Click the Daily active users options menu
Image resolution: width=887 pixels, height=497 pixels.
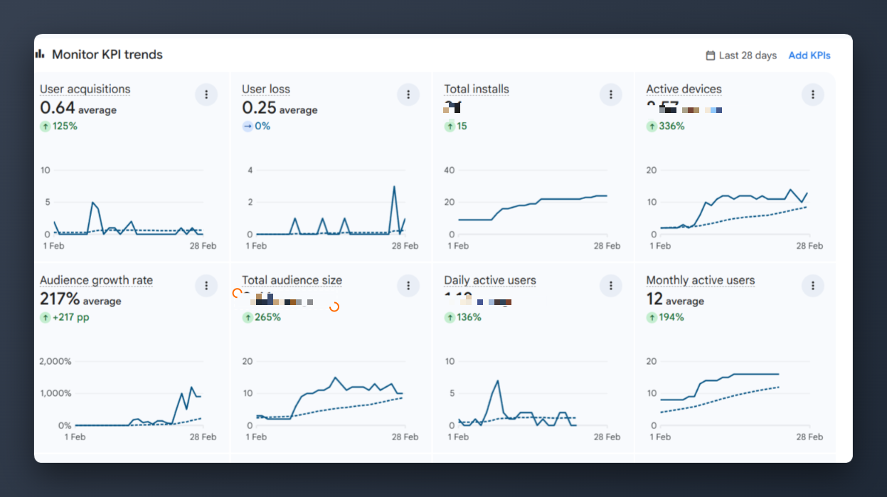[610, 286]
